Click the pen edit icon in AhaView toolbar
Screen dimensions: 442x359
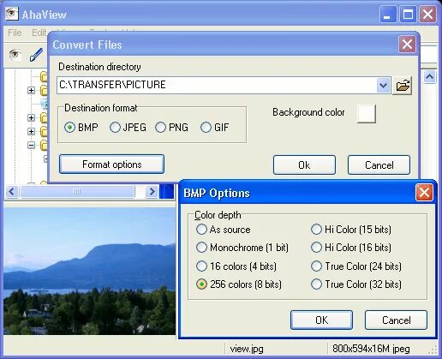pyautogui.click(x=36, y=55)
